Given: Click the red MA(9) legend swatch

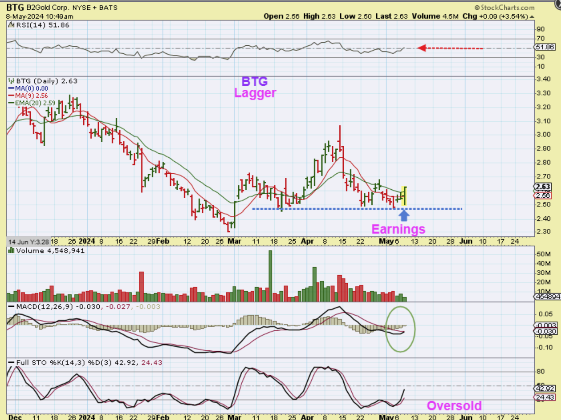Looking at the screenshot, I should (11, 96).
